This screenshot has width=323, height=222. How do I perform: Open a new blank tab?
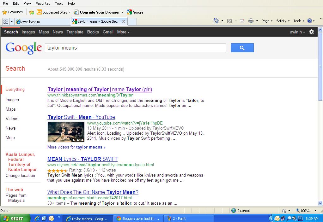point(132,21)
